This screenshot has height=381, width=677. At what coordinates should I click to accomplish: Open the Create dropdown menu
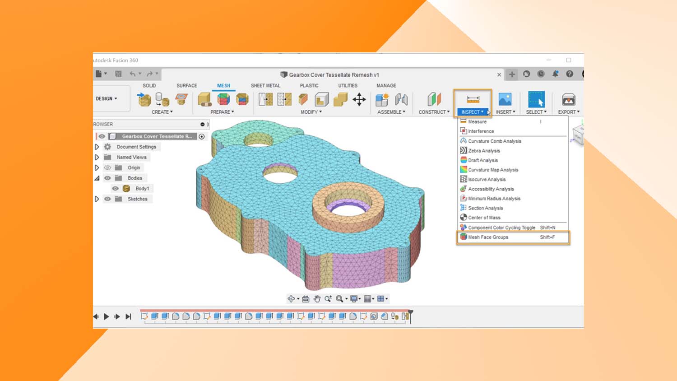click(x=163, y=112)
